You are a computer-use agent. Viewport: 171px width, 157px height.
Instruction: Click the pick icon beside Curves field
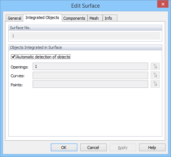click(155, 75)
